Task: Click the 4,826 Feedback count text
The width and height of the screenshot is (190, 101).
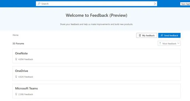Action: 26,77
